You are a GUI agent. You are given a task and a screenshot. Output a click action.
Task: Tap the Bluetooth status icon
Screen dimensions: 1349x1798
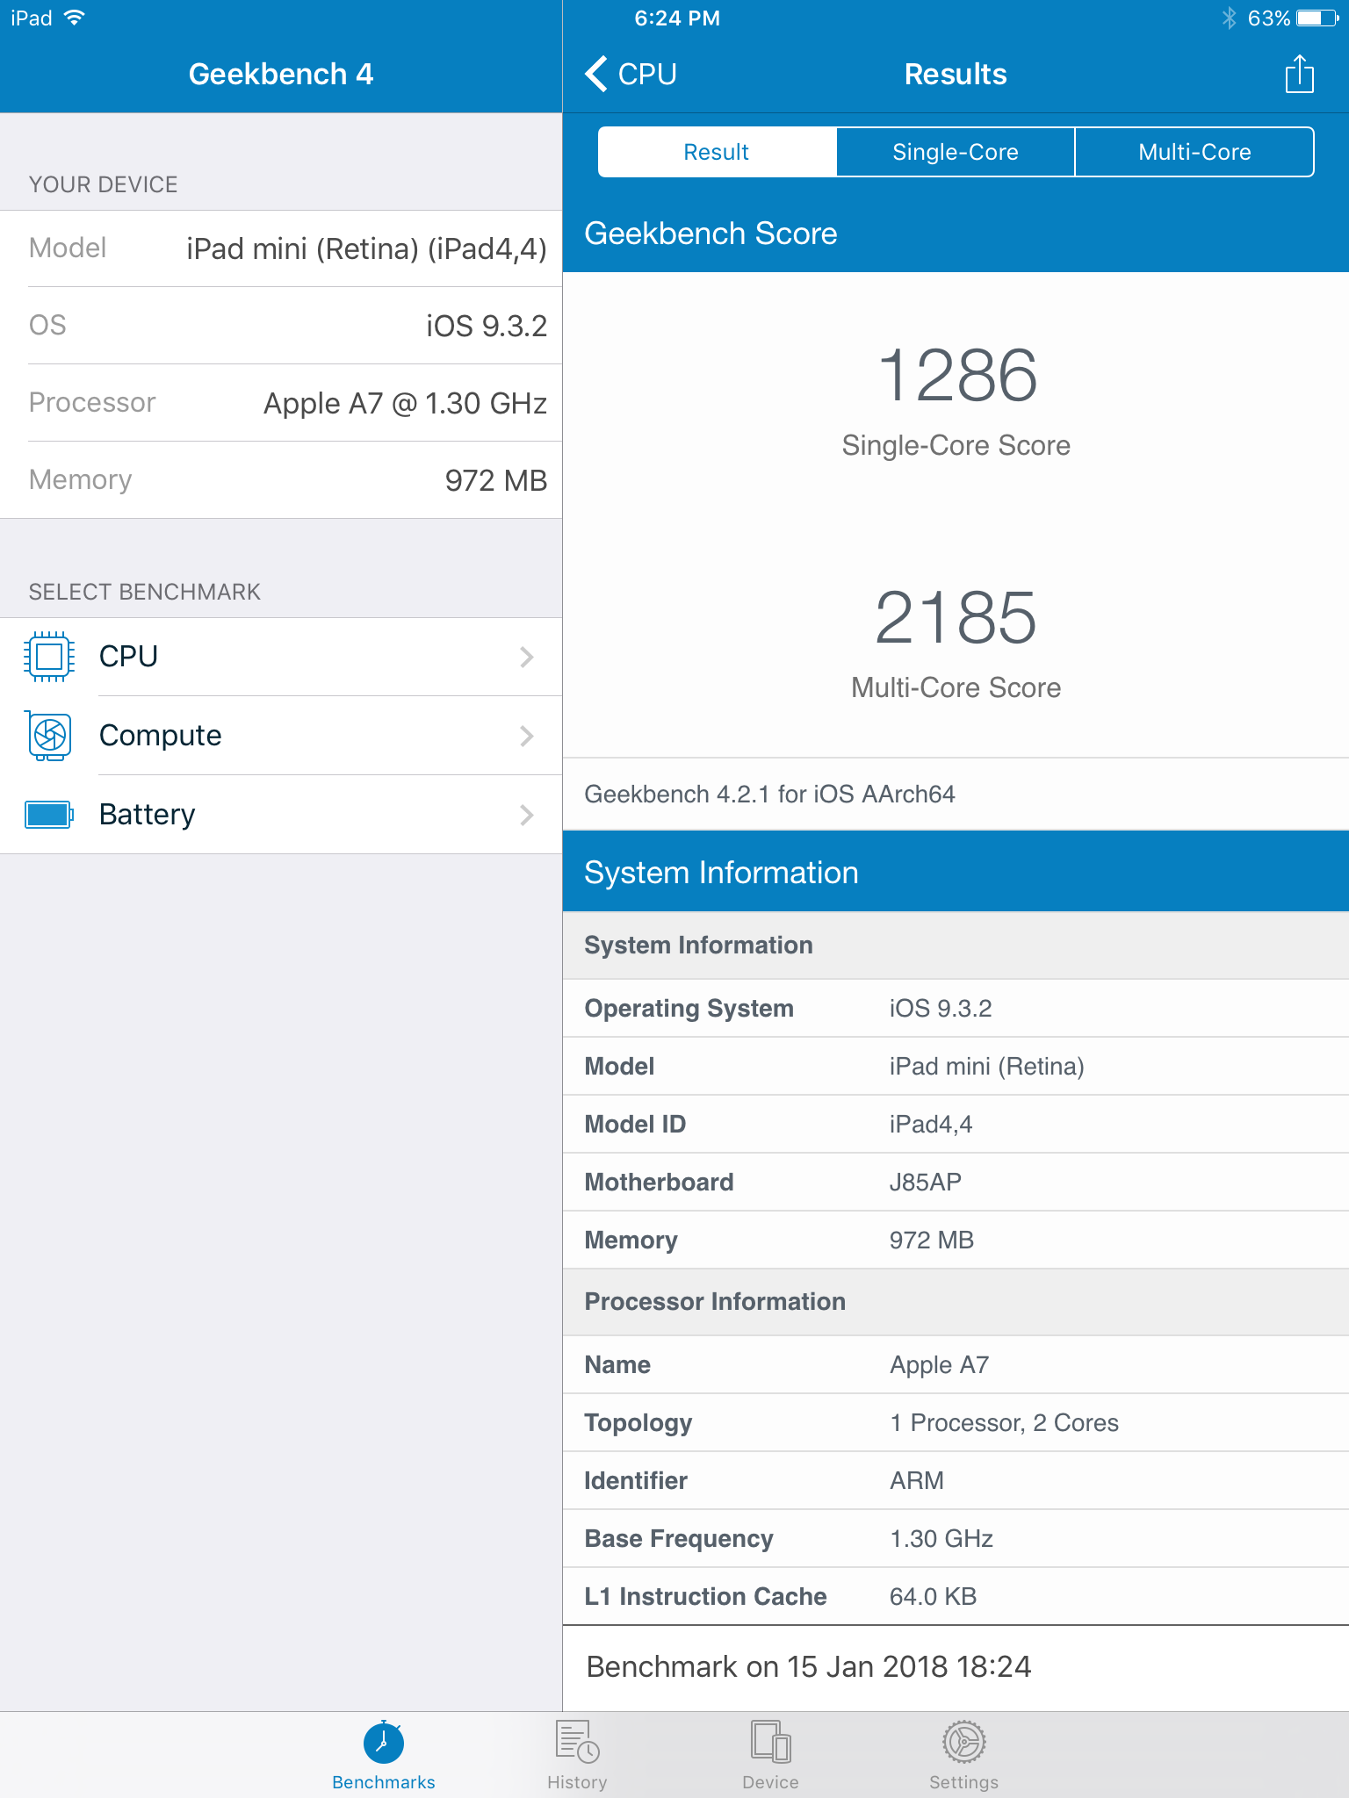tap(1229, 18)
